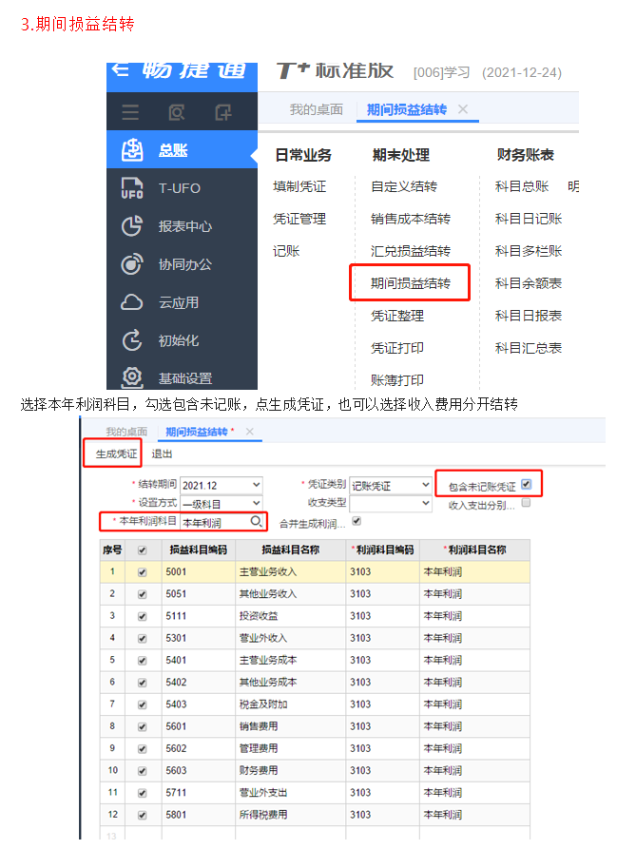Open 科目日记账 link
The image size is (636, 849).
pyautogui.click(x=529, y=219)
